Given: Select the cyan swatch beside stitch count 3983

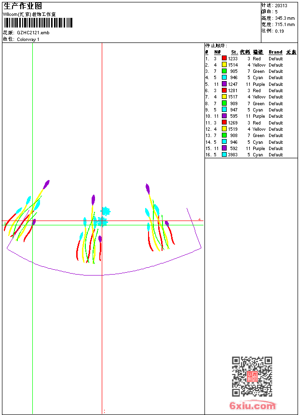Looking at the screenshot, I should (x=224, y=154).
